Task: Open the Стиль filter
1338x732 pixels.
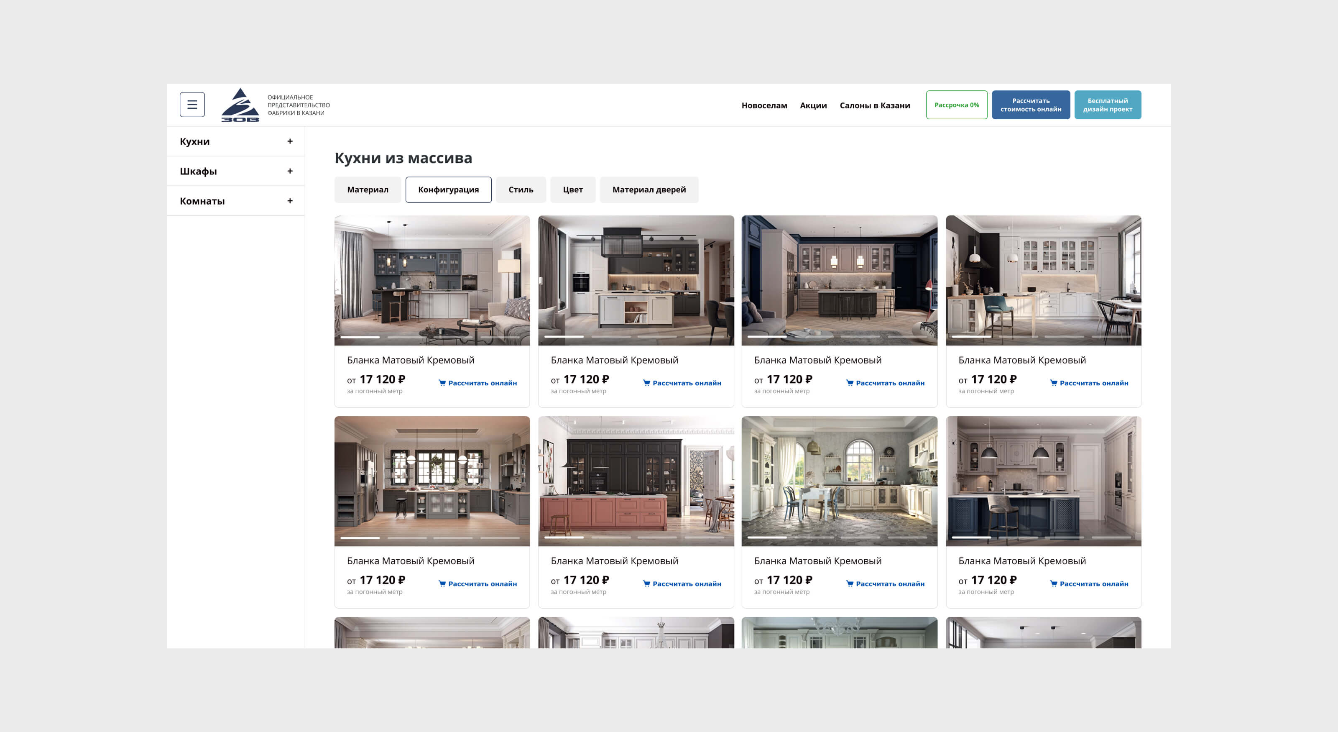Action: [521, 189]
